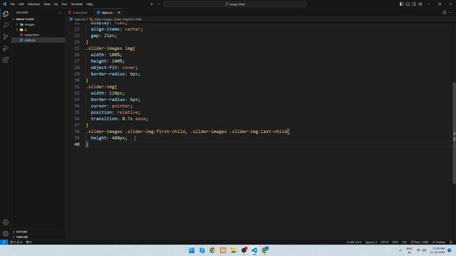Expand the js folder
This screenshot has height=256, width=456.
26,30
